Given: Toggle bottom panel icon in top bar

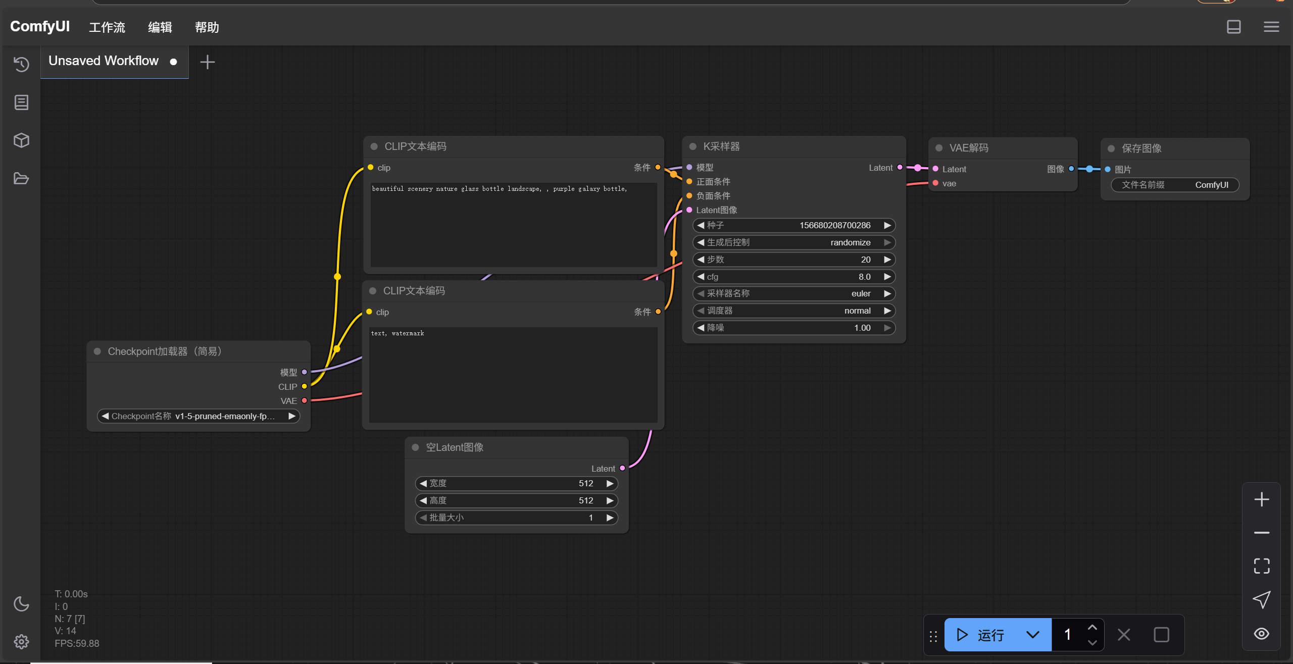Looking at the screenshot, I should [1233, 27].
